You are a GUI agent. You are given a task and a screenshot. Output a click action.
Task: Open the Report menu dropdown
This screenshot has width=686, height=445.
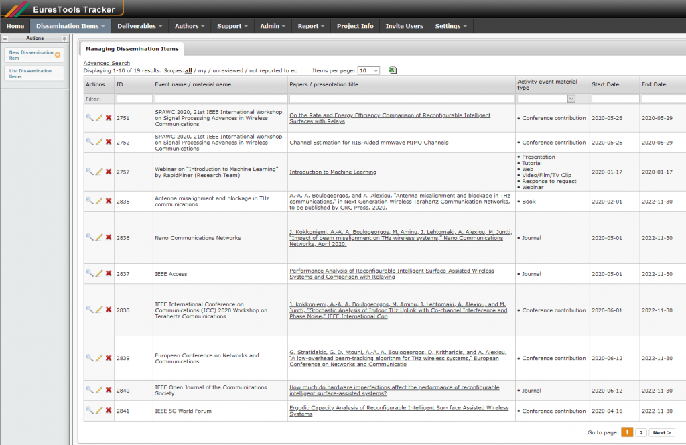310,26
